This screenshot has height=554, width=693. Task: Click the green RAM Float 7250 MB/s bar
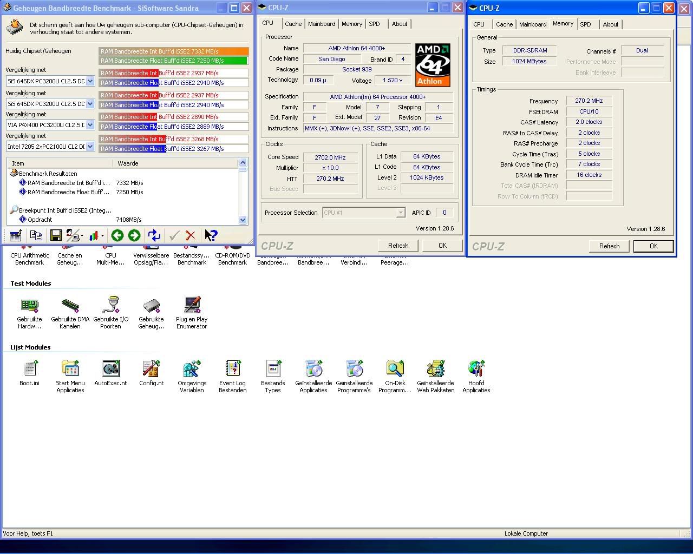pyautogui.click(x=174, y=61)
